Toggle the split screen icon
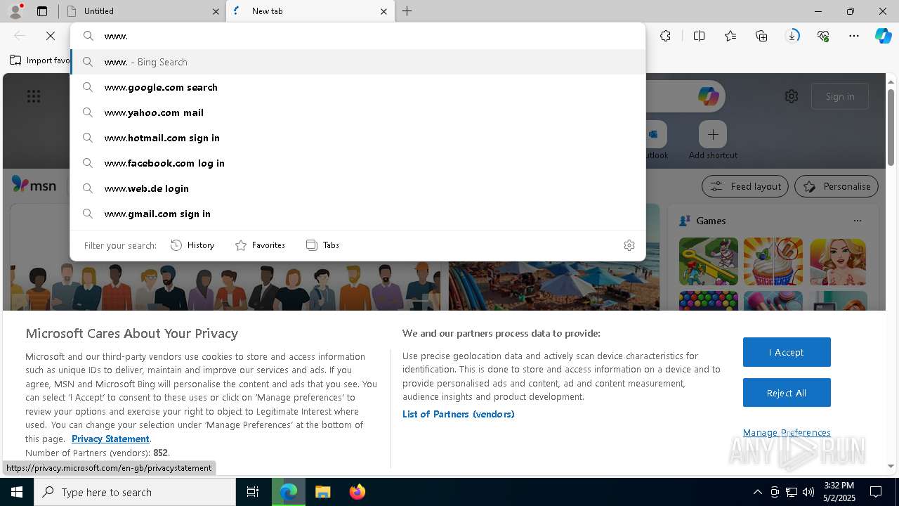This screenshot has width=899, height=506. click(699, 36)
